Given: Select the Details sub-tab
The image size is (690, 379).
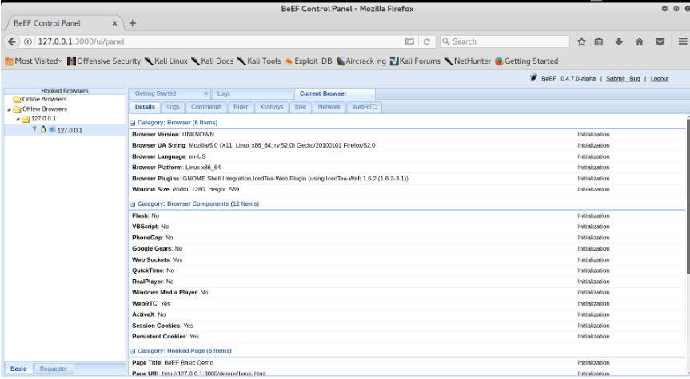Looking at the screenshot, I should coord(145,107).
